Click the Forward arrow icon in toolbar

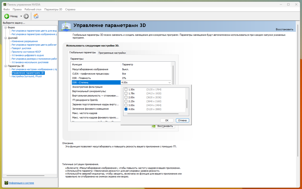pyautogui.click(x=26, y=16)
